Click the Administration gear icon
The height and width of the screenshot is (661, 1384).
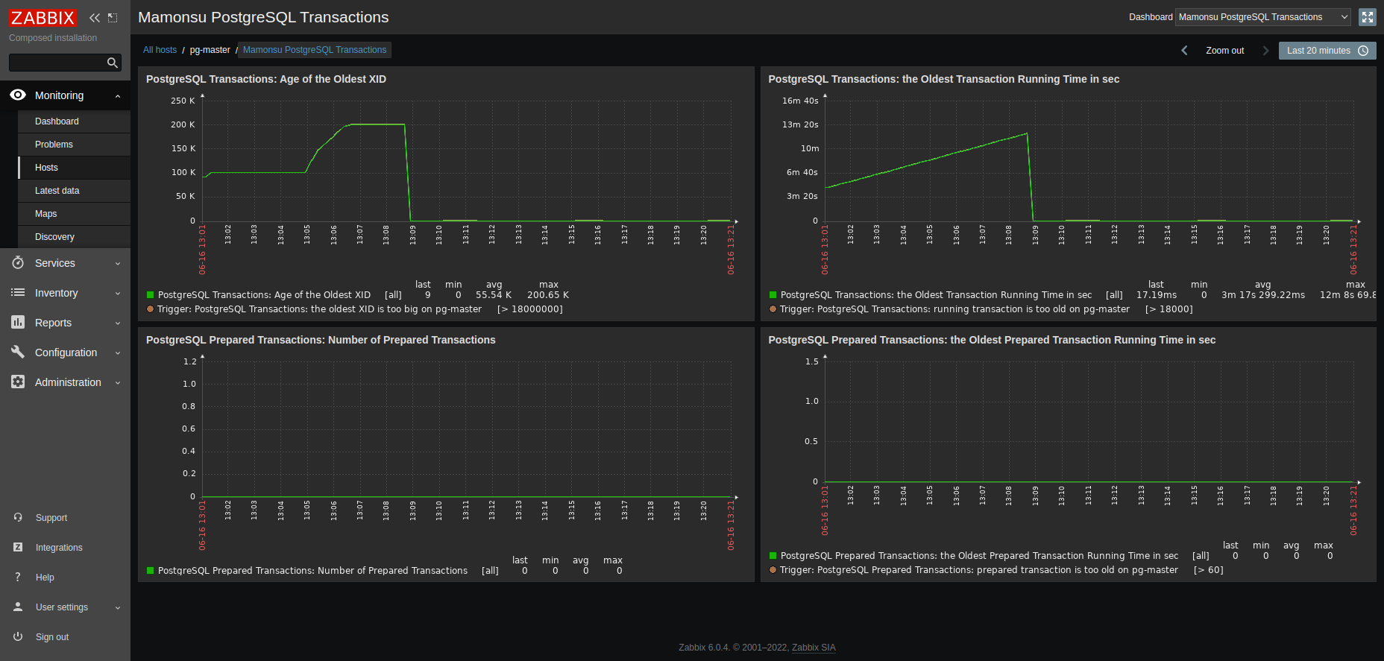point(18,382)
